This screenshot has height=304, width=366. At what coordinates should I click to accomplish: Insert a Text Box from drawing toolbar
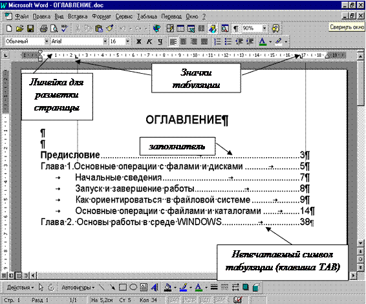[x=144, y=287]
